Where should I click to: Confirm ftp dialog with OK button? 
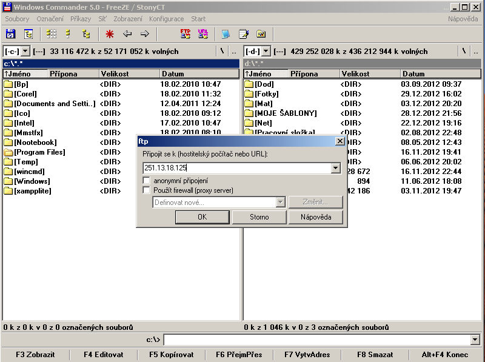pos(202,217)
